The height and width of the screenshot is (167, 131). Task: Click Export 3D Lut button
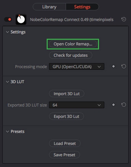click(66, 116)
